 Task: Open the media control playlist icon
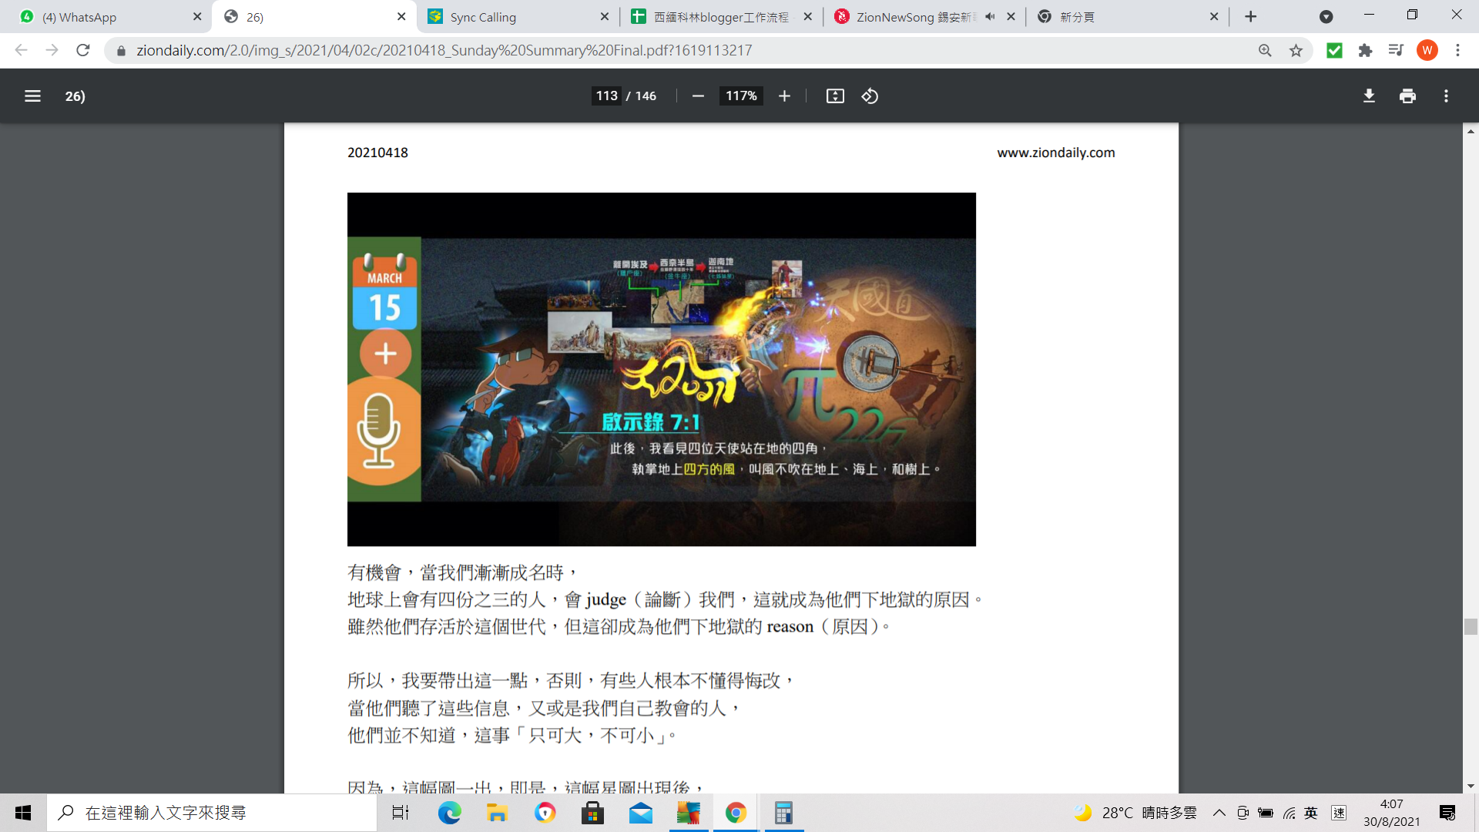1396,50
